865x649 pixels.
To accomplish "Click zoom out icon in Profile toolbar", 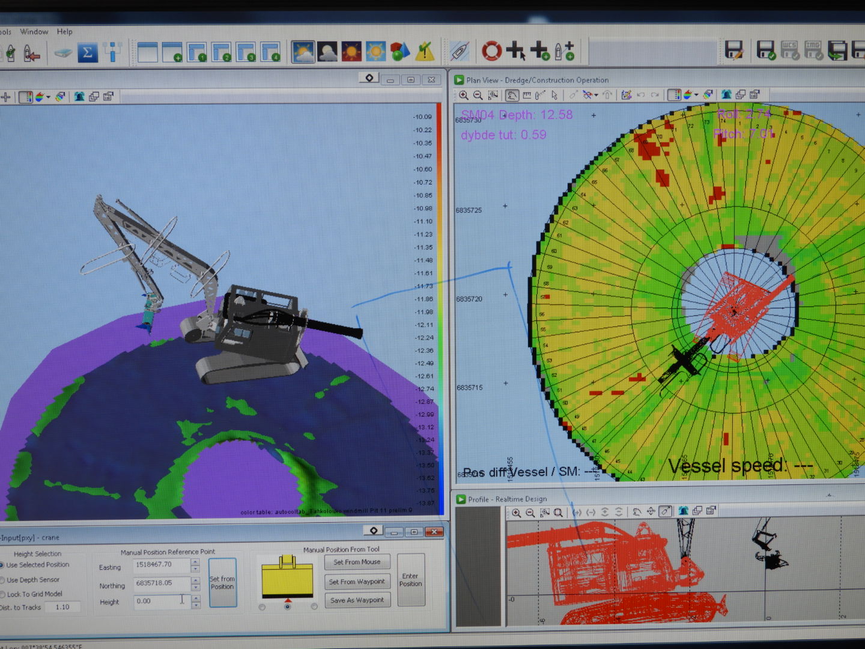I will click(x=530, y=513).
